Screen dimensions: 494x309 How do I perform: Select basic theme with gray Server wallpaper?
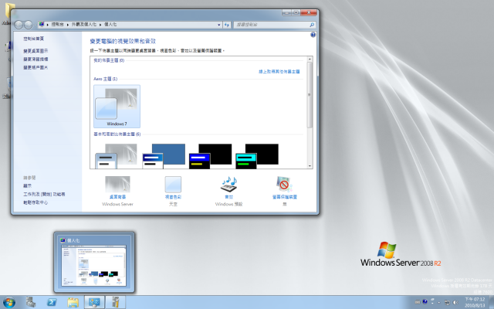[117, 156]
